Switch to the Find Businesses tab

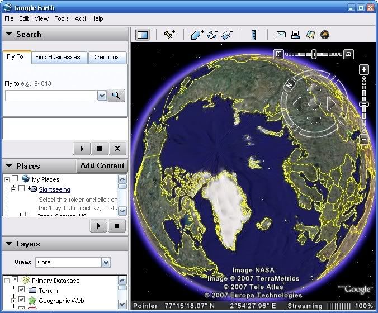tap(59, 58)
